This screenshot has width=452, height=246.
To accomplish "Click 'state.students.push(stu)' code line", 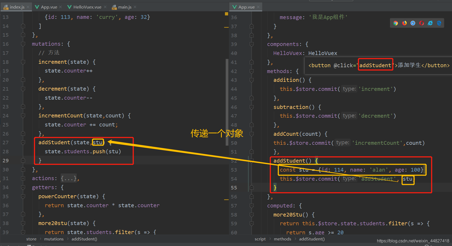I will (x=83, y=151).
